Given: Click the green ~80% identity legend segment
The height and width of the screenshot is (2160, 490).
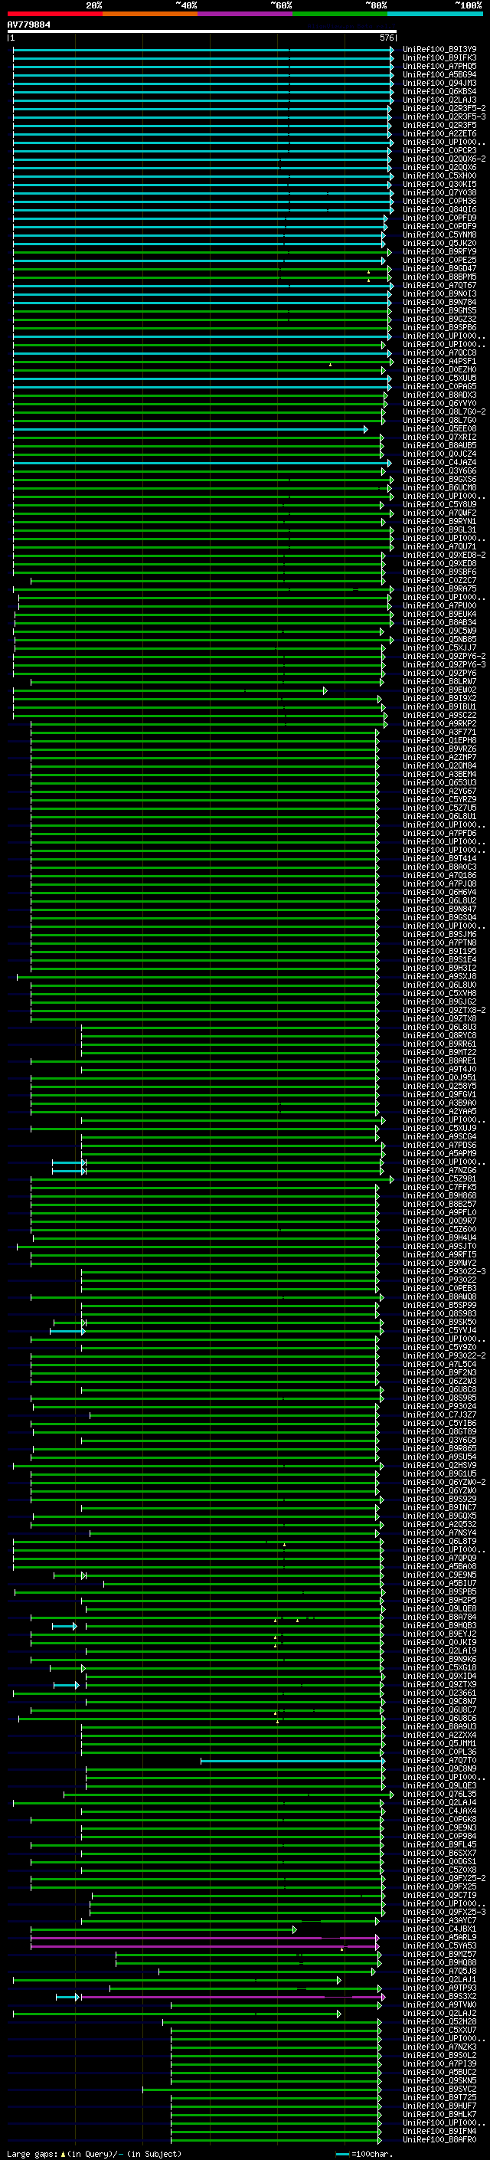Looking at the screenshot, I should click(x=340, y=14).
